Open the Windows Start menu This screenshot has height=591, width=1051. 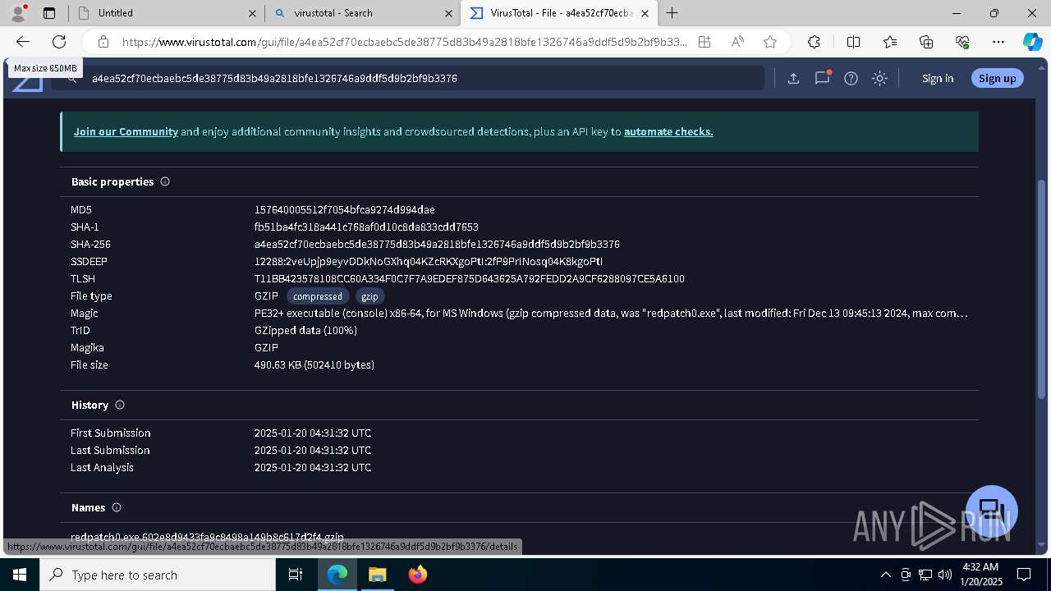tap(20, 575)
